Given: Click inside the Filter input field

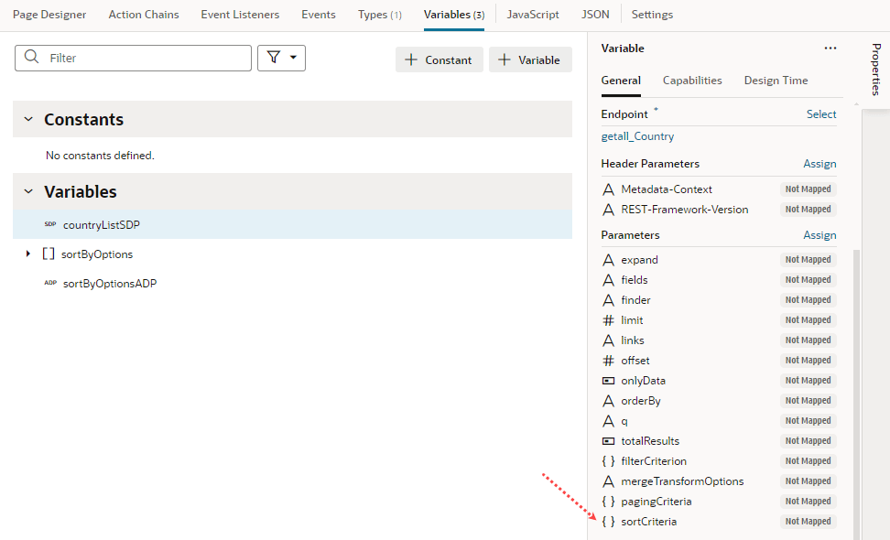Looking at the screenshot, I should coord(137,57).
